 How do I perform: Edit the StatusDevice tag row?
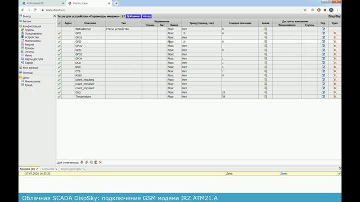tap(323, 29)
